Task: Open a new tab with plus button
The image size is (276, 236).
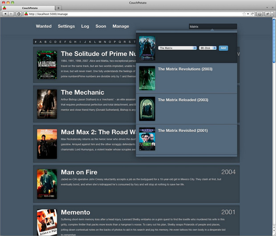Action: click(58, 8)
